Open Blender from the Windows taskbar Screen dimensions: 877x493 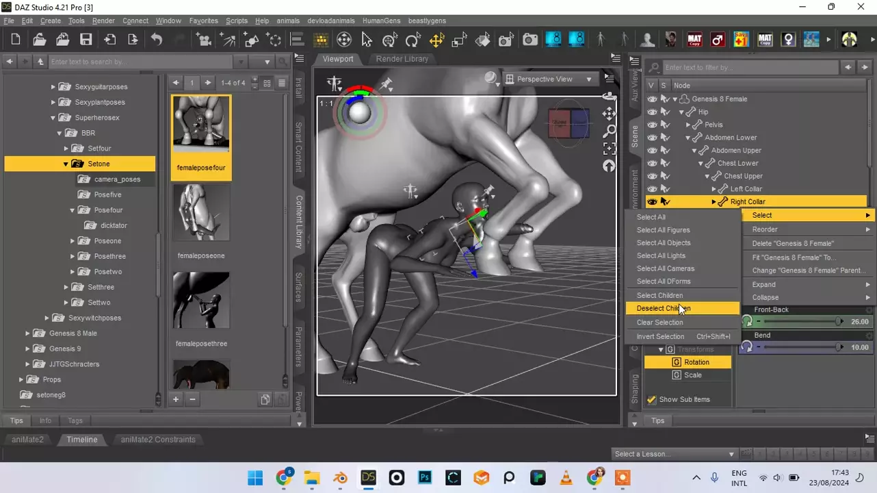click(340, 477)
